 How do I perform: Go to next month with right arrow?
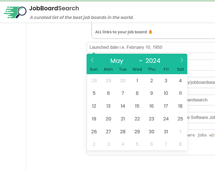[182, 60]
